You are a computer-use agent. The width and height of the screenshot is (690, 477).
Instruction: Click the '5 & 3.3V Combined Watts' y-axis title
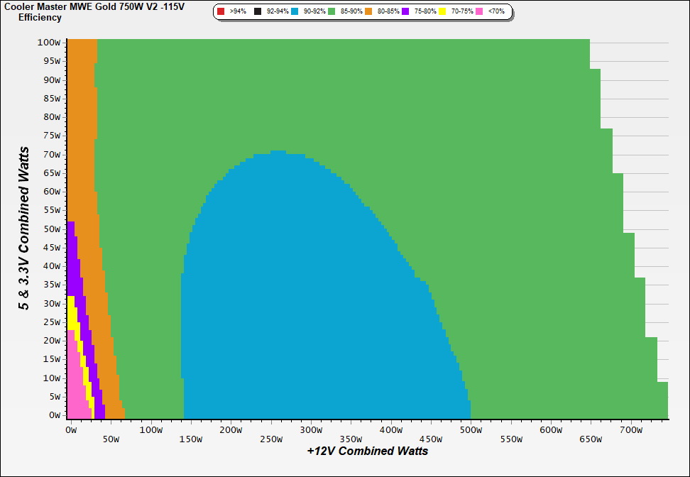point(25,228)
